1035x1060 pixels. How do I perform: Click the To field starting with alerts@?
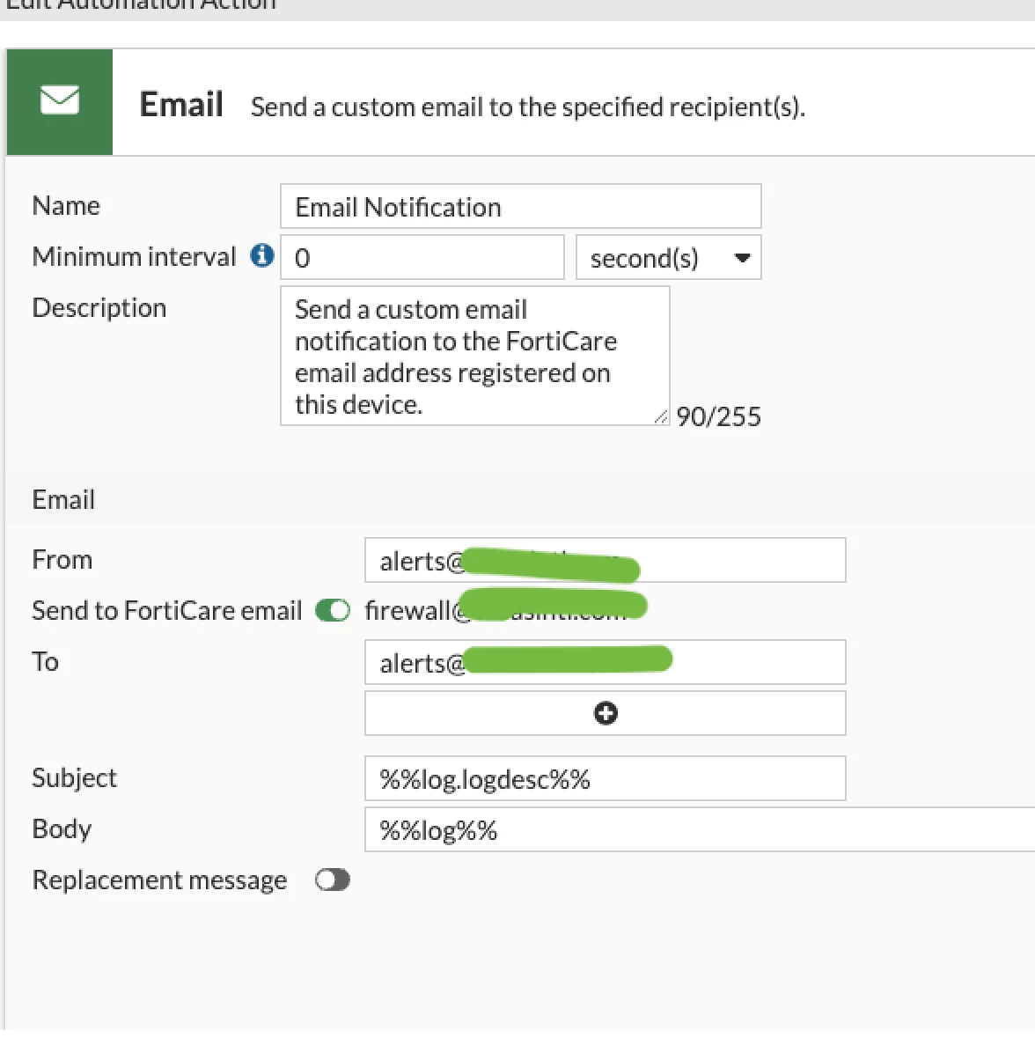[606, 662]
